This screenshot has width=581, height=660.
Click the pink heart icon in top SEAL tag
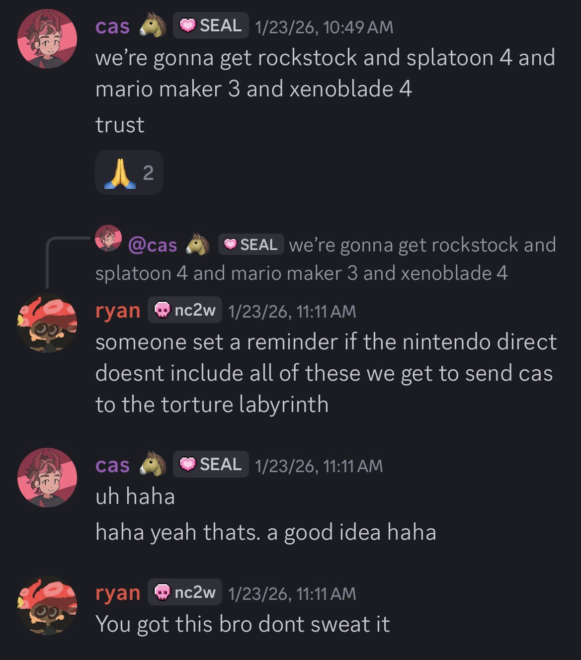click(187, 25)
